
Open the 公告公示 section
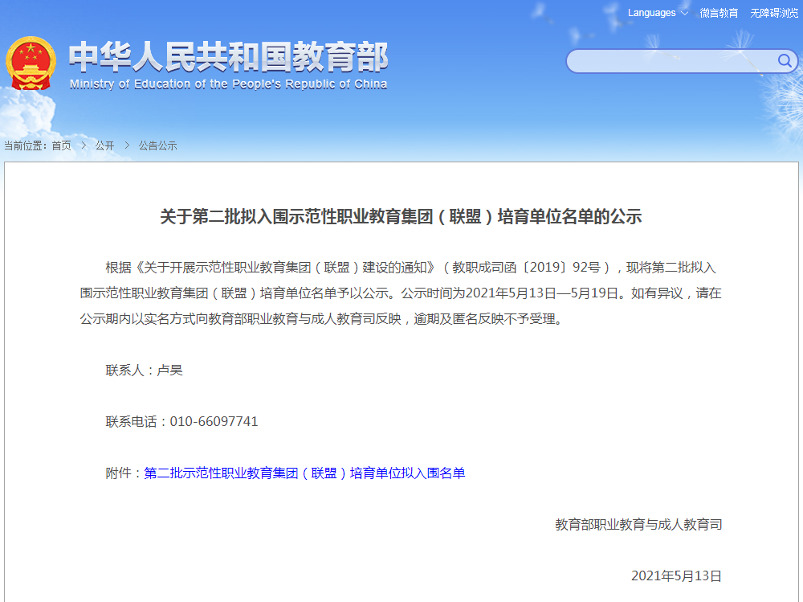coord(158,145)
